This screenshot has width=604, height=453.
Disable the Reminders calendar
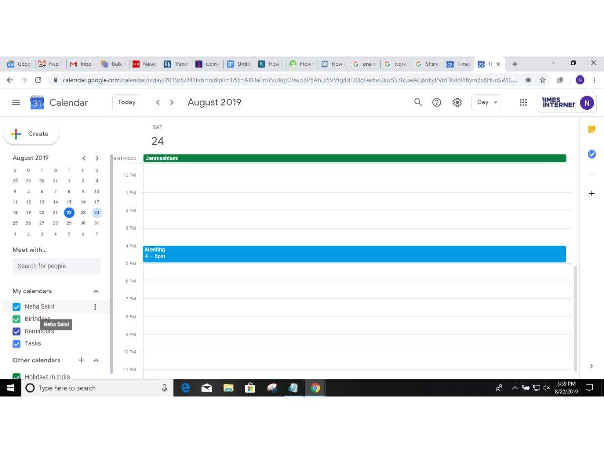[x=16, y=331]
